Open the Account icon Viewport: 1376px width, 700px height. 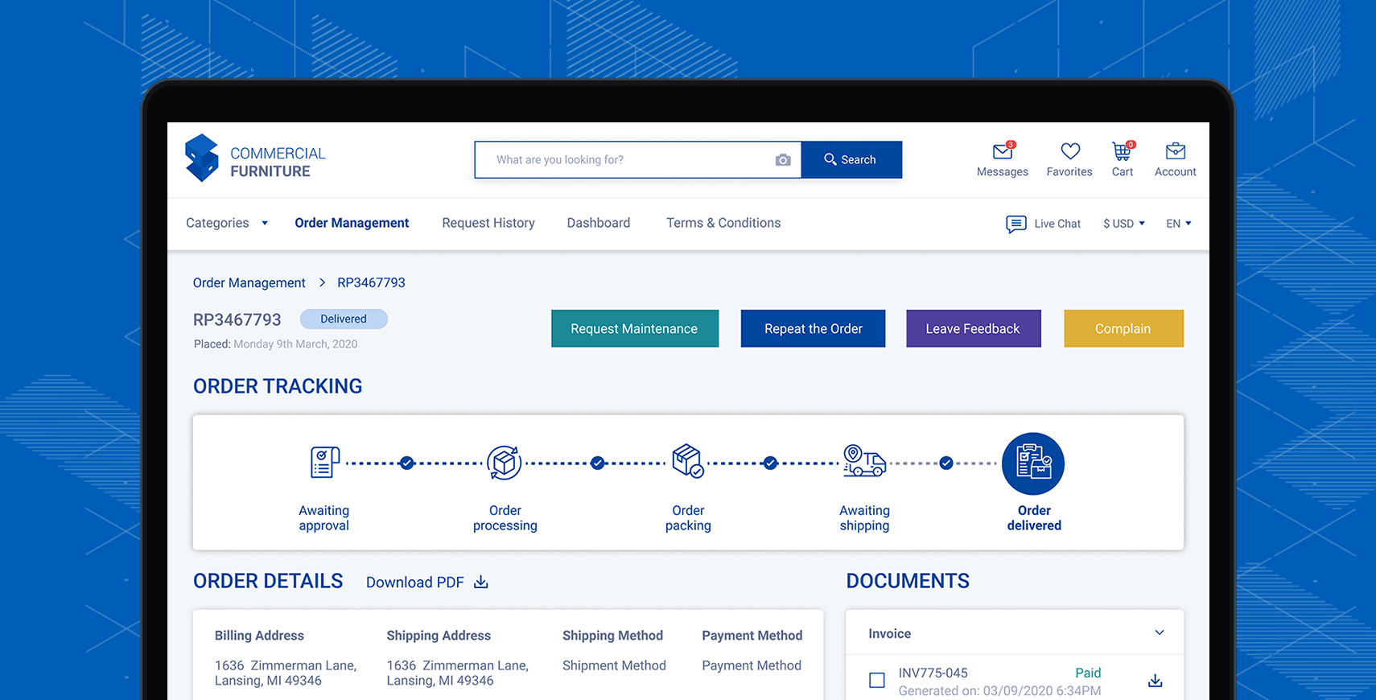click(x=1175, y=151)
